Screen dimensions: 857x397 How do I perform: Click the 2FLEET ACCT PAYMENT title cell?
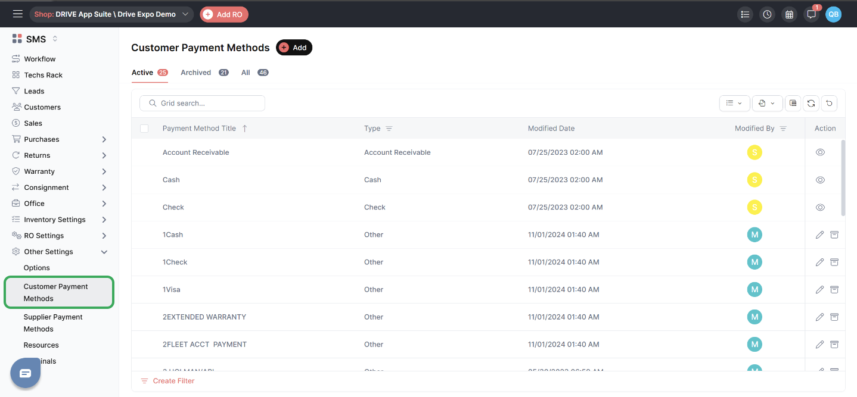click(204, 344)
